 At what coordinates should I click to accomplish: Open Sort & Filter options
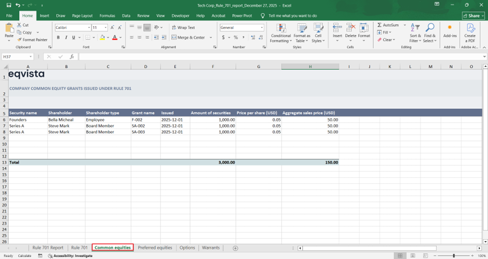point(415,32)
